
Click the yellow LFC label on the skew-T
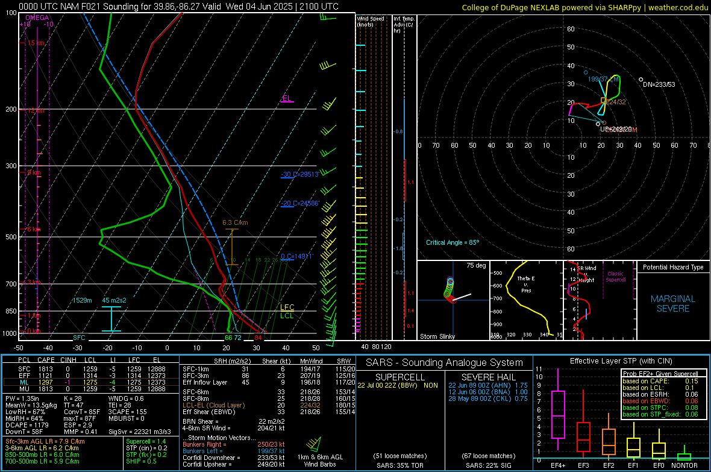(x=287, y=307)
